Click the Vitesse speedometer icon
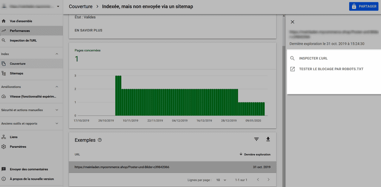This screenshot has height=187, width=381. 3,96
